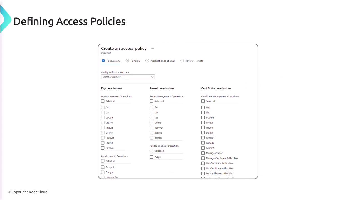Check Manage Contacts under Certificate permissions
Image resolution: width=356 pixels, height=200 pixels.
click(203, 153)
